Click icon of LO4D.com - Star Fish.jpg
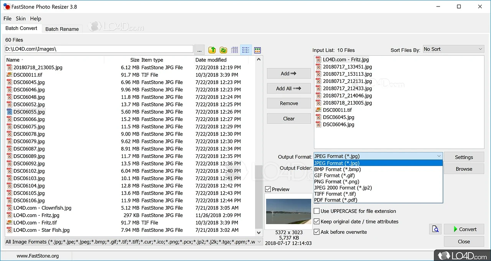The image size is (491, 261). coord(10,230)
